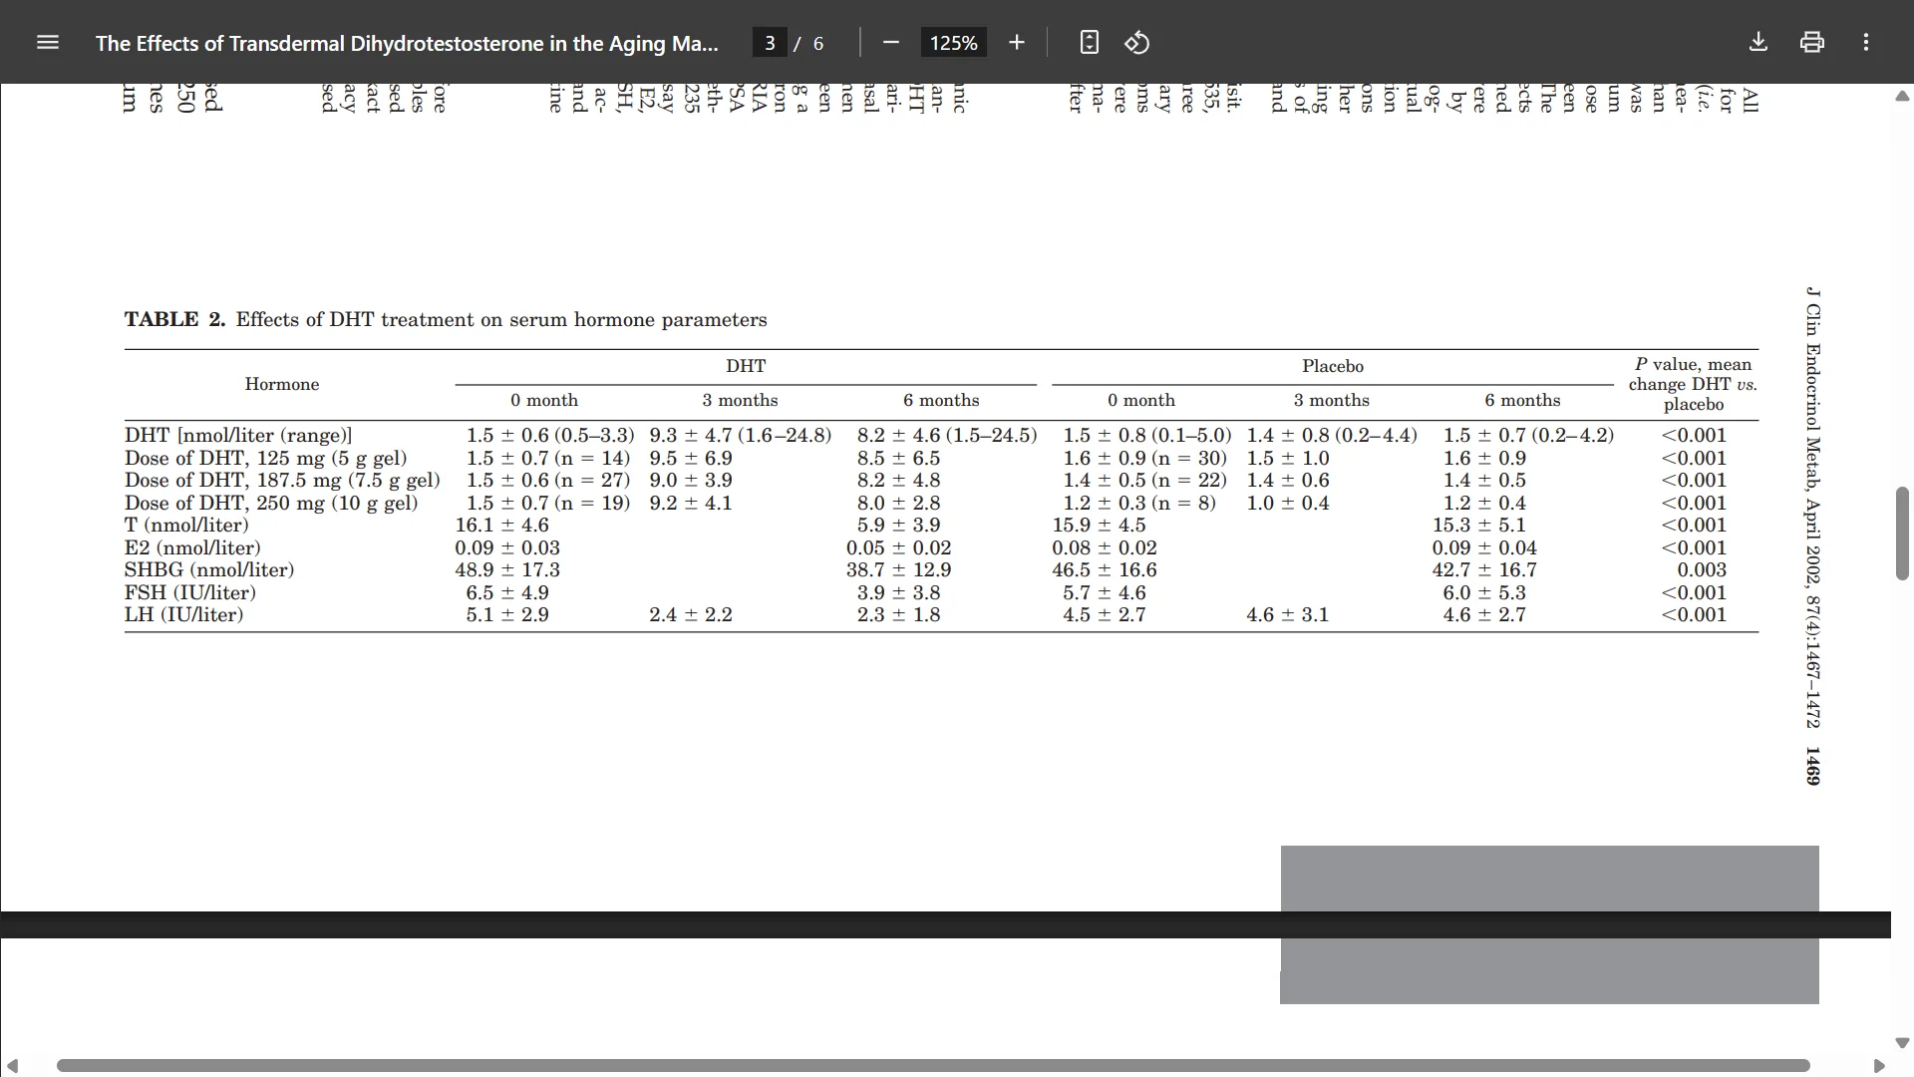Click the total page count 6

pyautogui.click(x=818, y=43)
